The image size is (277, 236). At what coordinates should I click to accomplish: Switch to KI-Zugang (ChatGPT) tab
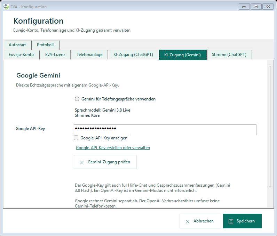(x=133, y=55)
